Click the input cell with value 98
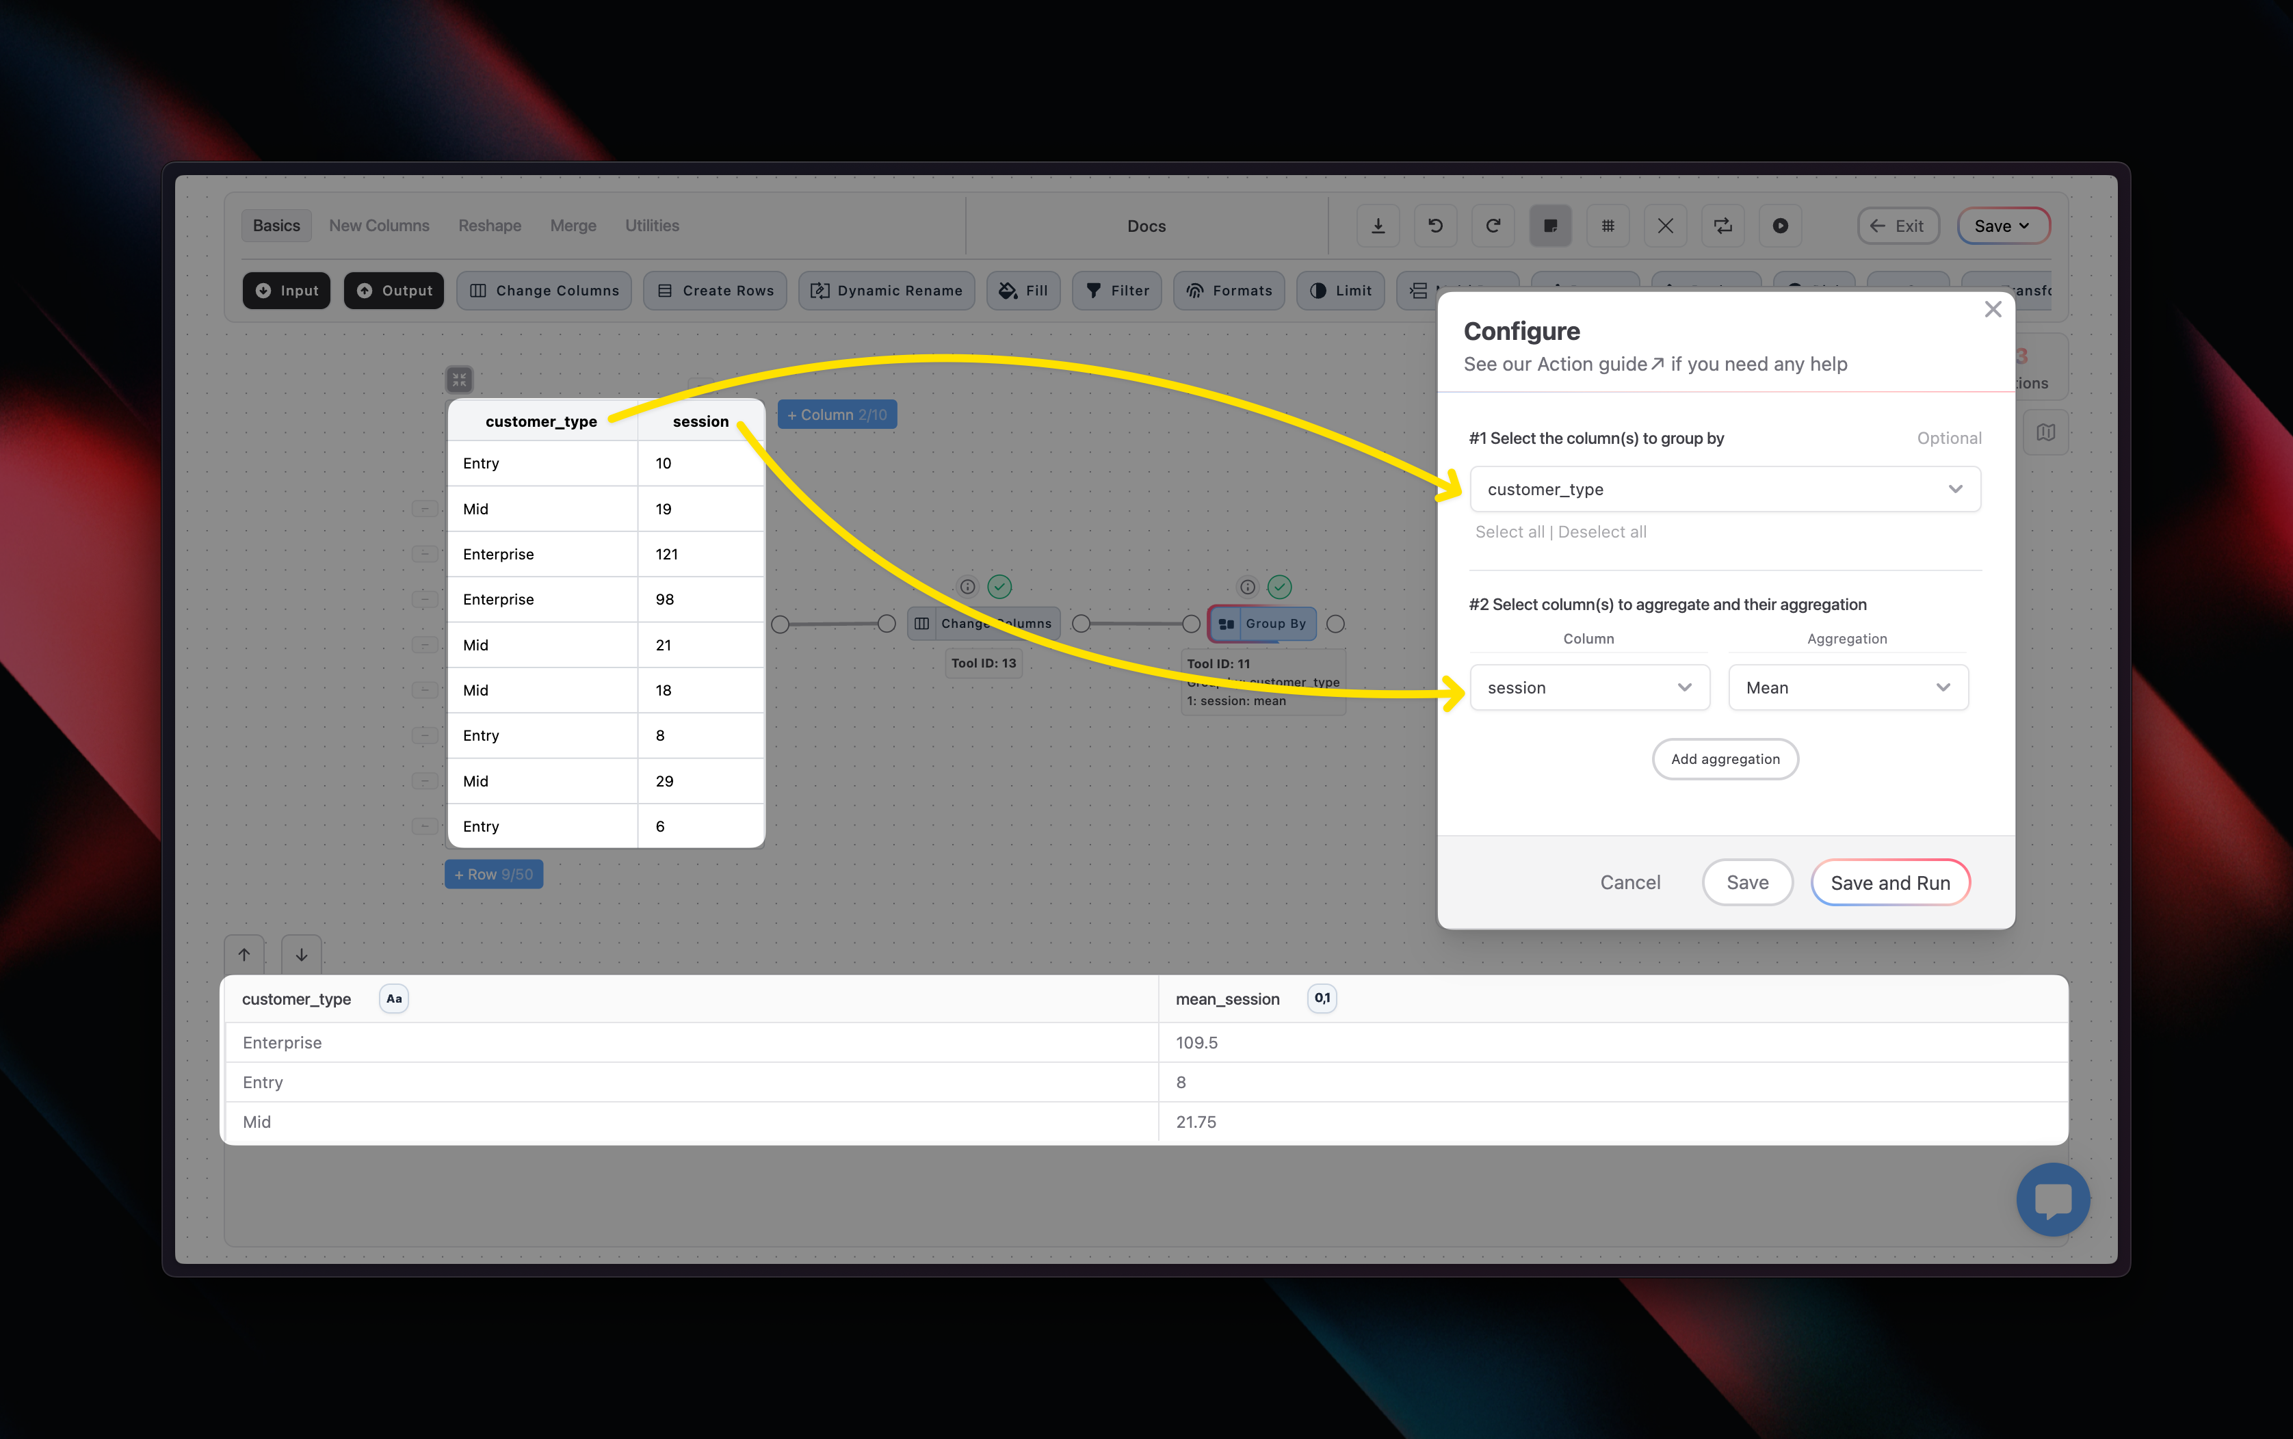The image size is (2293, 1439). pos(700,600)
